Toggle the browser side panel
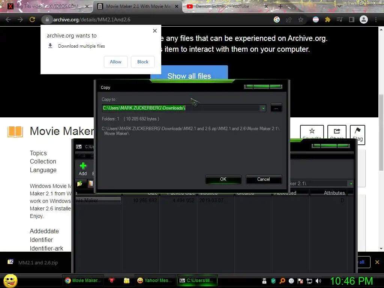This screenshot has height=288, width=384. [352, 19]
